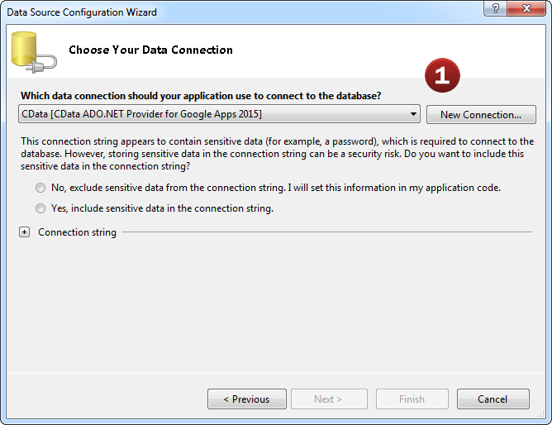Click the sensitive data warning paragraph

point(276,154)
